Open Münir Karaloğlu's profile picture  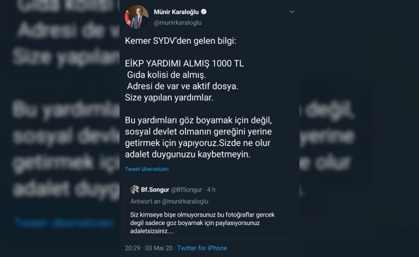pyautogui.click(x=136, y=17)
